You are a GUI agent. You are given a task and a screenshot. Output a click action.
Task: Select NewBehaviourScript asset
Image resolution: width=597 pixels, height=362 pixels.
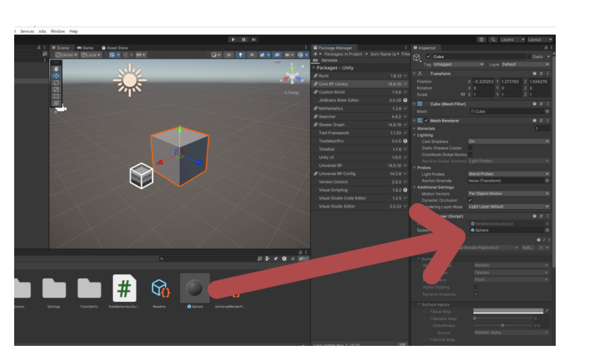coord(124,291)
